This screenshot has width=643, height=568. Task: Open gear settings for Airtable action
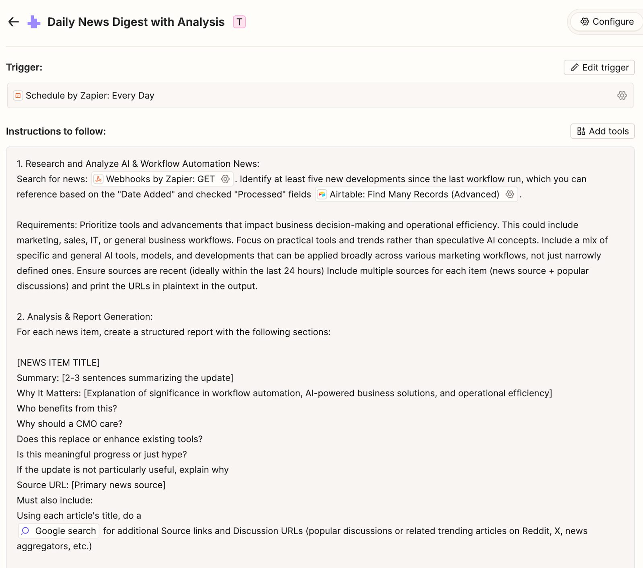510,194
